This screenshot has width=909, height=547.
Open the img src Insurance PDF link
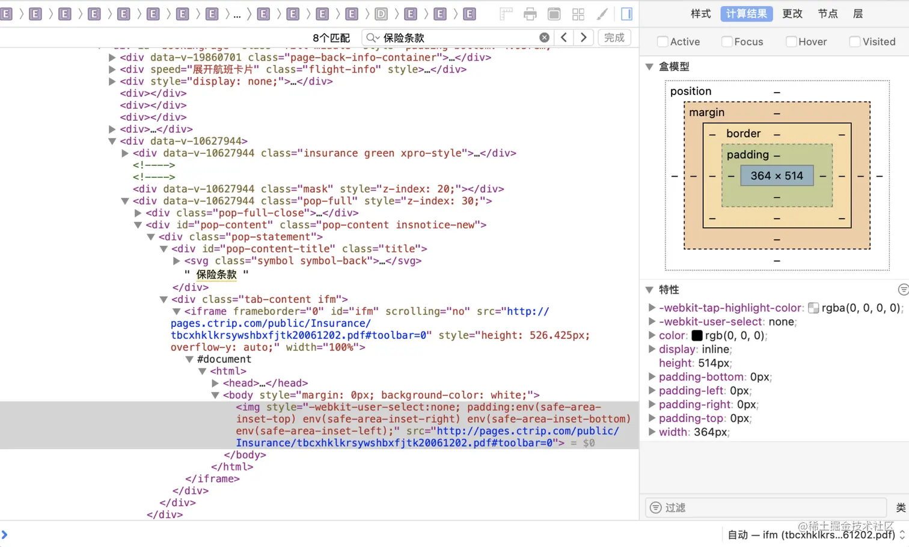[427, 437]
